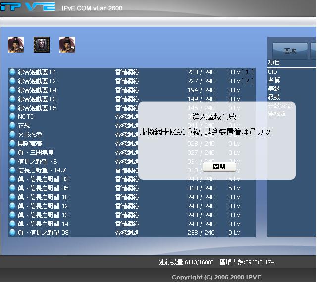Click the 149 / 240 player count
This screenshot has height=282, width=317.
click(x=201, y=99)
